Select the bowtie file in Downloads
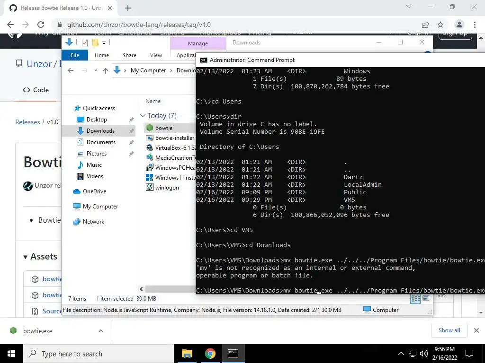This screenshot has height=363, width=485. tap(163, 128)
